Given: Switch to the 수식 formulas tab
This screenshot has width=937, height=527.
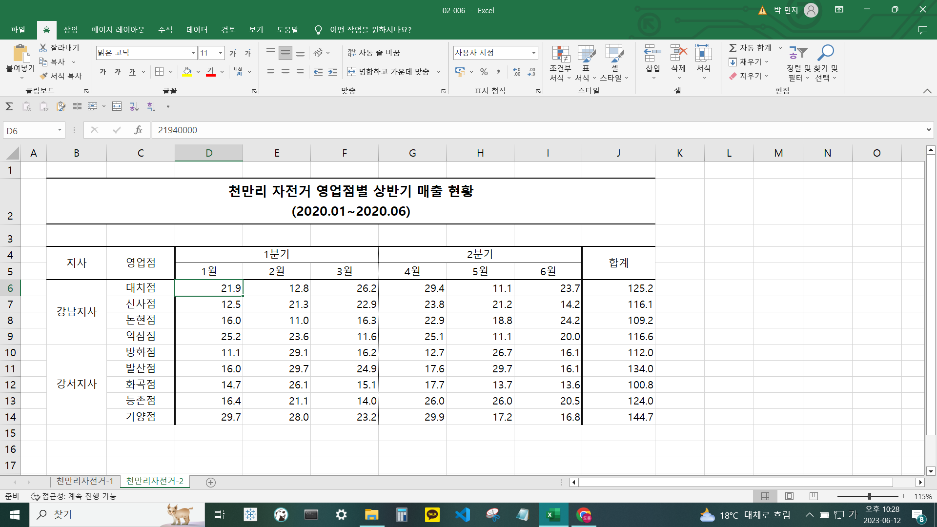Looking at the screenshot, I should pyautogui.click(x=165, y=30).
